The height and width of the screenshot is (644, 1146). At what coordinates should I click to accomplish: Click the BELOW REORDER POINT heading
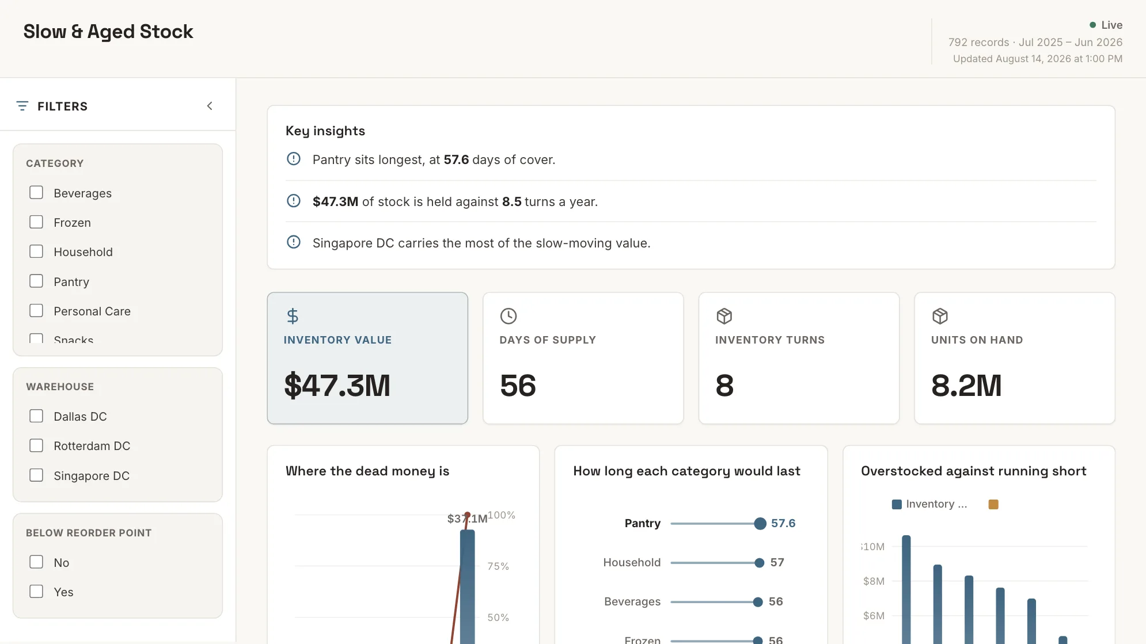(89, 533)
